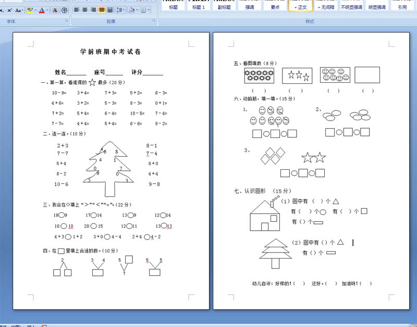Click the 9-2= equation
417x327 pixels.
[x=161, y=123]
